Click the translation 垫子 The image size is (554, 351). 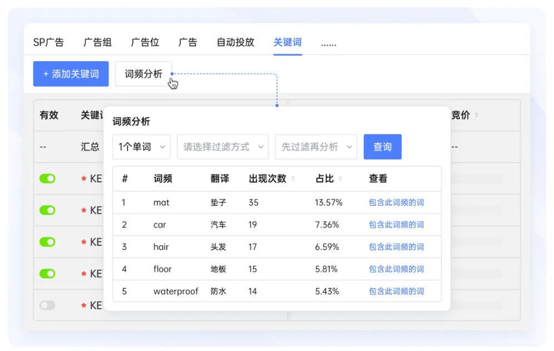(219, 202)
